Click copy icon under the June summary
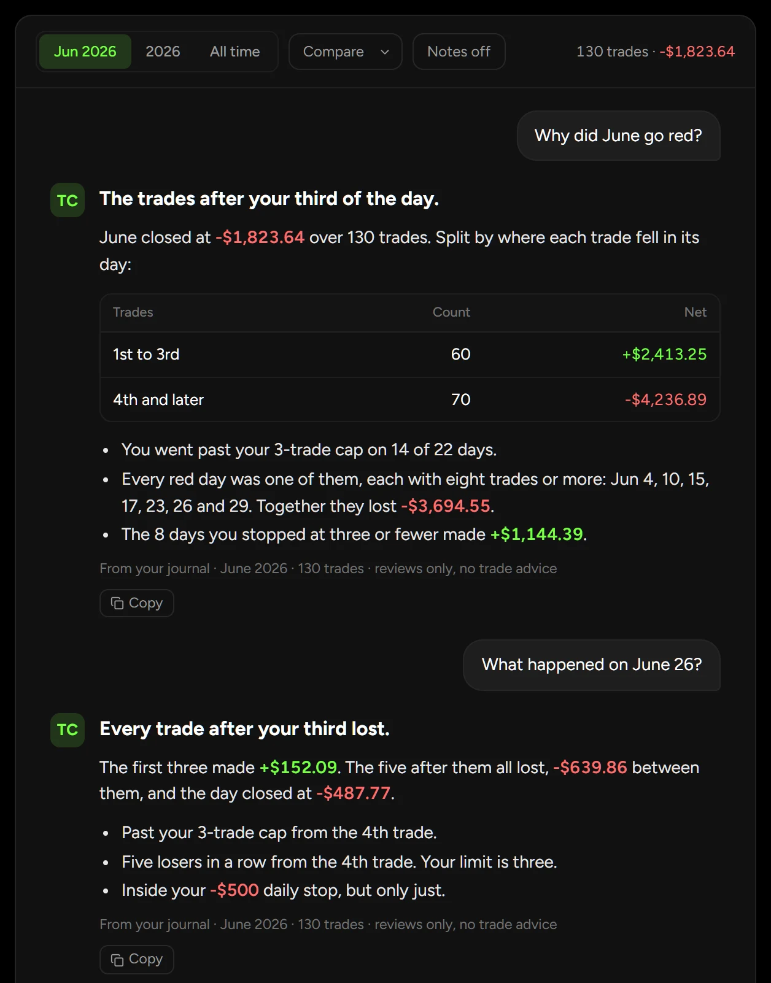Image resolution: width=771 pixels, height=983 pixels. click(x=117, y=603)
